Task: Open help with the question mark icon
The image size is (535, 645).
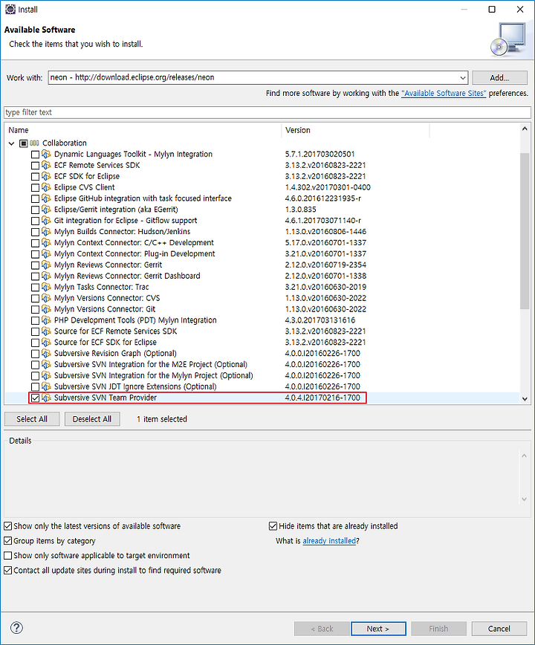Action: [x=16, y=628]
